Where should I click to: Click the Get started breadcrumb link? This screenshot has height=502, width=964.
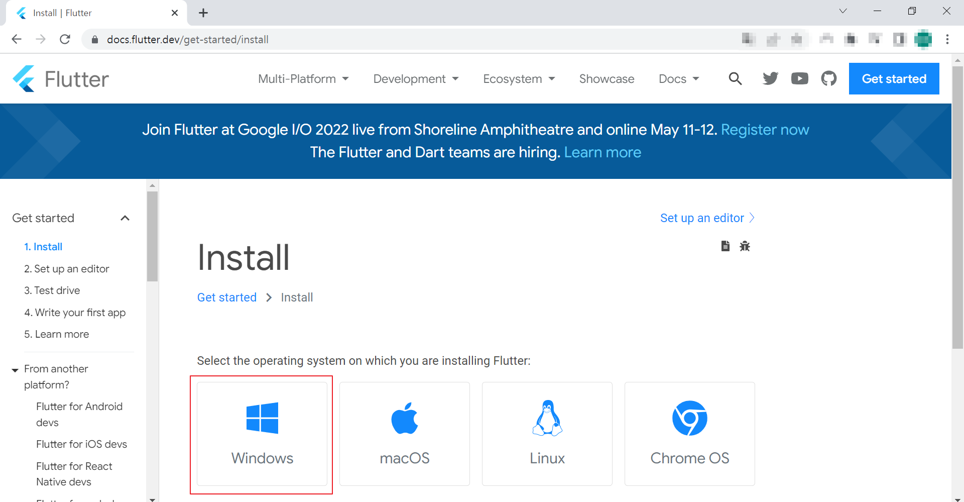click(227, 297)
